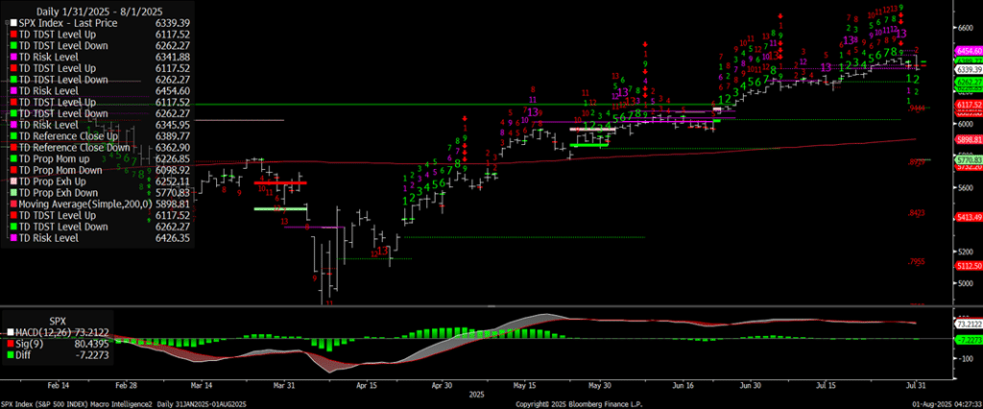Click the red Sig(9) legend marker
Image resolution: width=983 pixels, height=409 pixels.
click(12, 341)
